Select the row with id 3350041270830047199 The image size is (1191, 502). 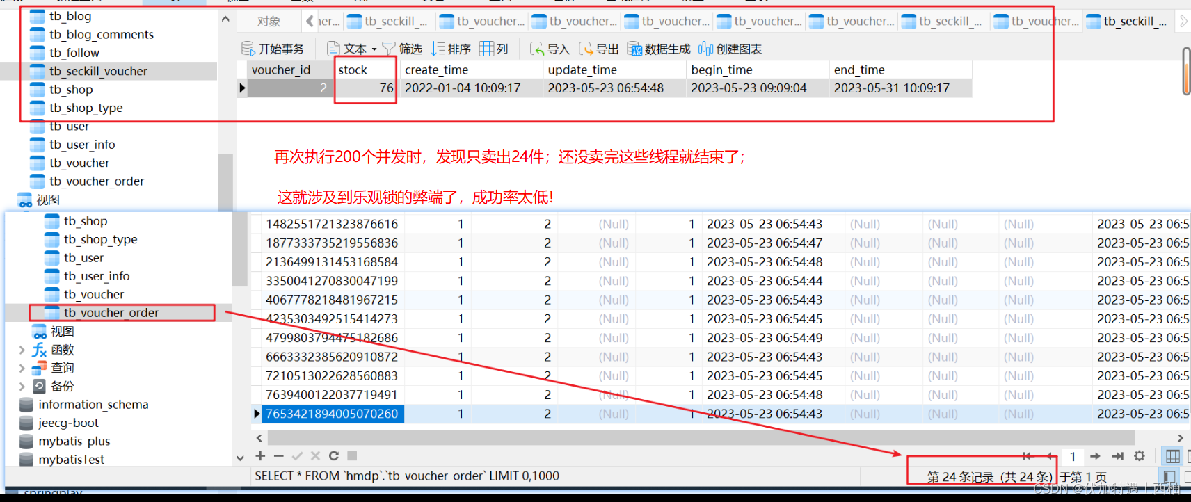point(332,281)
